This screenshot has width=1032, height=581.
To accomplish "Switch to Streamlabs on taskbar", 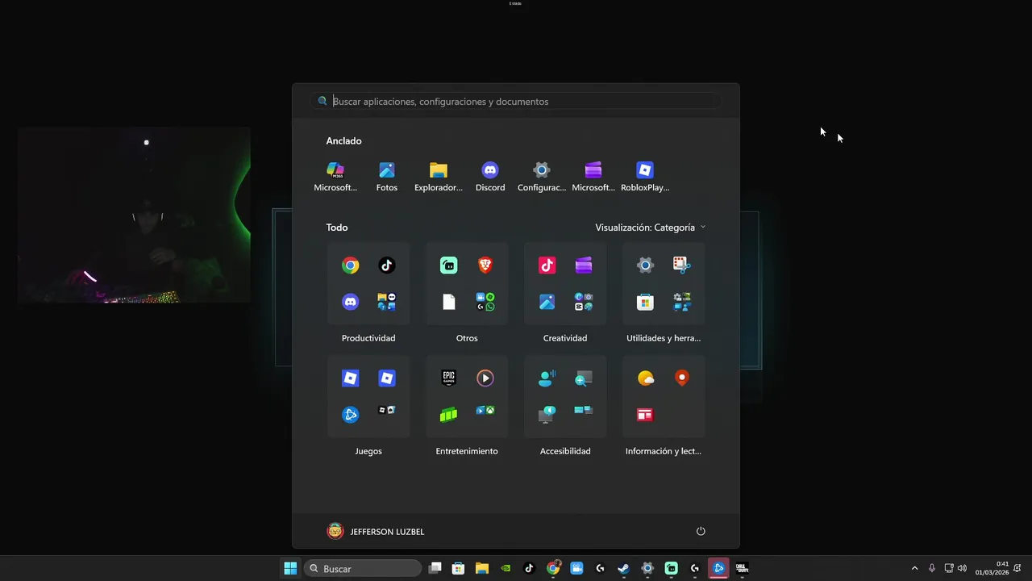I will coord(671,568).
